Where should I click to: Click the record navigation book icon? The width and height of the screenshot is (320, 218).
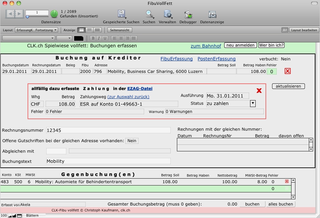tap(15, 13)
